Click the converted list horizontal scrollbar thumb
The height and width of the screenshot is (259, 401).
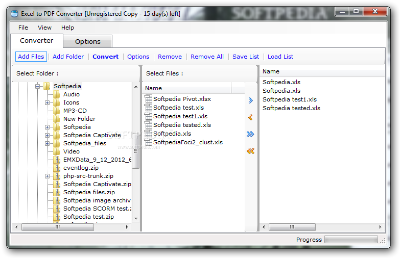(x=292, y=227)
